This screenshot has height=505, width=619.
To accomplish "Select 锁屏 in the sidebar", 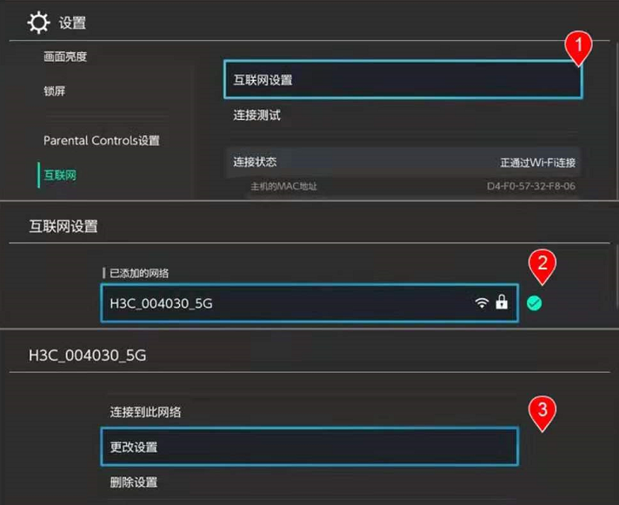I will [55, 90].
